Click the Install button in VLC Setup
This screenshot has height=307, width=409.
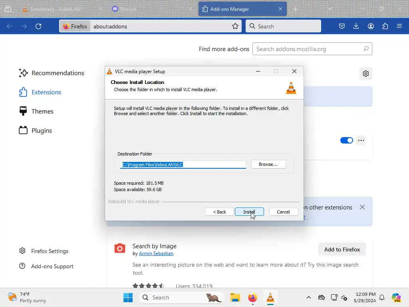point(249,212)
